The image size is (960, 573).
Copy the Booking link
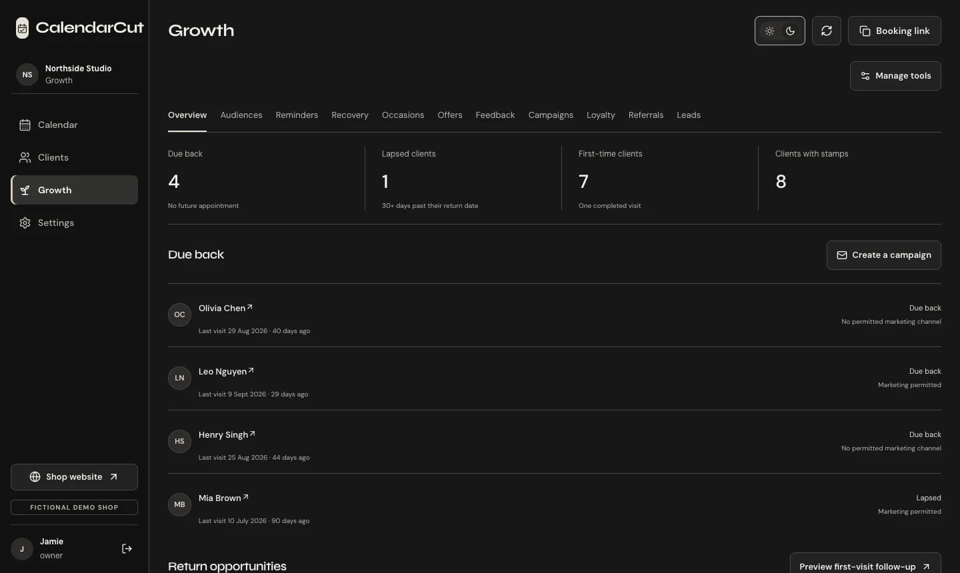[x=894, y=31]
